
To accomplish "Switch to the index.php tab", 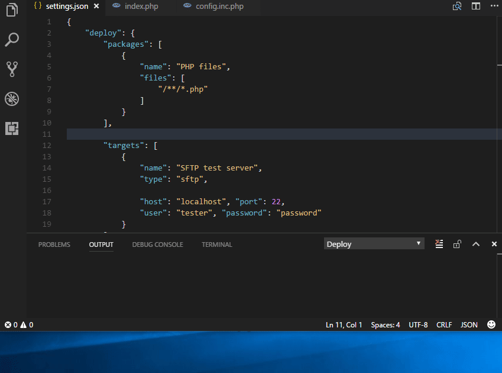I will click(141, 6).
